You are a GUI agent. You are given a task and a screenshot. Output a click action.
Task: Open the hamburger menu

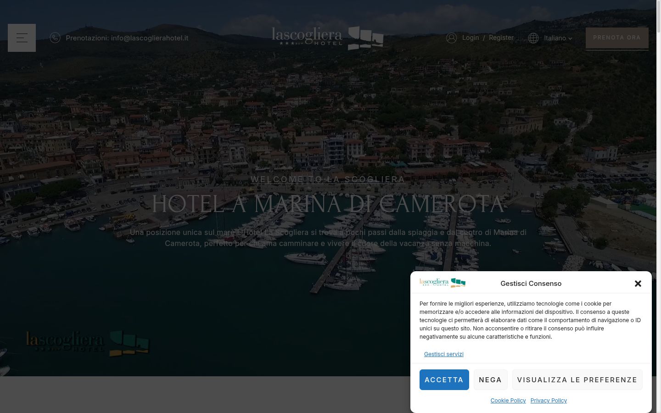22,38
